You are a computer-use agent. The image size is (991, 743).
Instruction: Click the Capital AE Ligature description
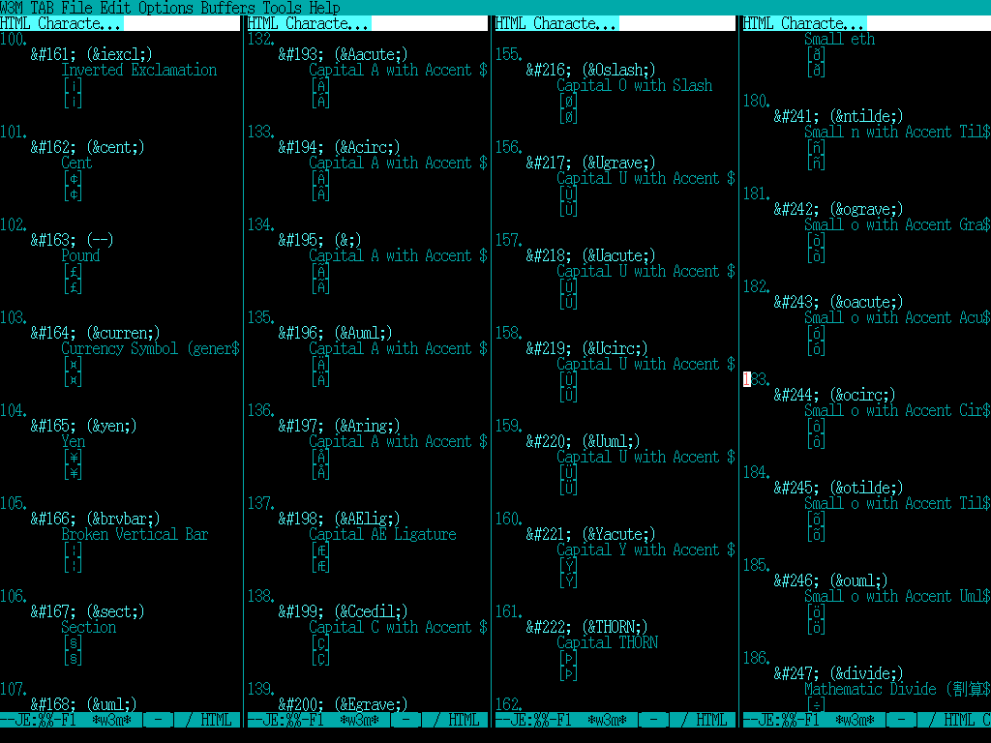(383, 534)
